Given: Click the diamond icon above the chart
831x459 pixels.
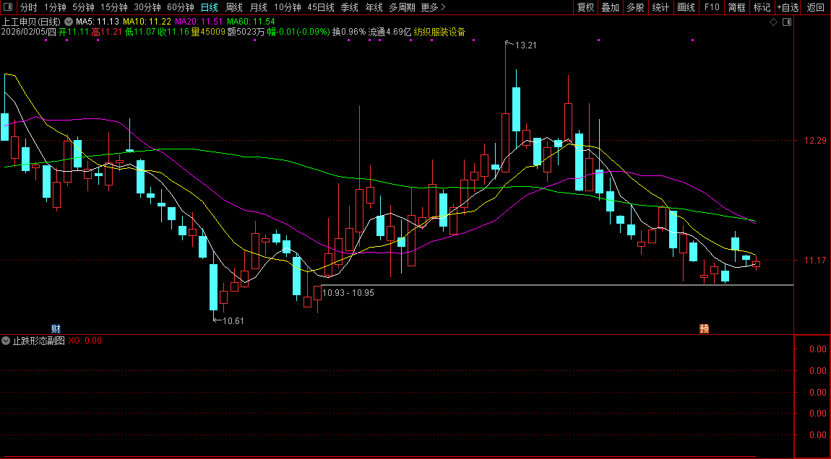Looking at the screenshot, I should pyautogui.click(x=774, y=22).
